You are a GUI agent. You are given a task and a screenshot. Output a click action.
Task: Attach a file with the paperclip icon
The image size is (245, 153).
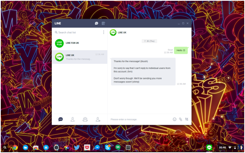[181, 119]
